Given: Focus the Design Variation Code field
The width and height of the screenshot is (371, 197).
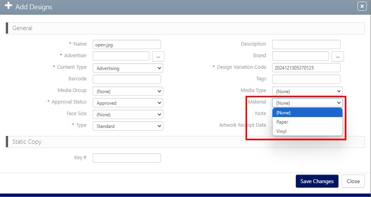Looking at the screenshot, I should (306, 68).
